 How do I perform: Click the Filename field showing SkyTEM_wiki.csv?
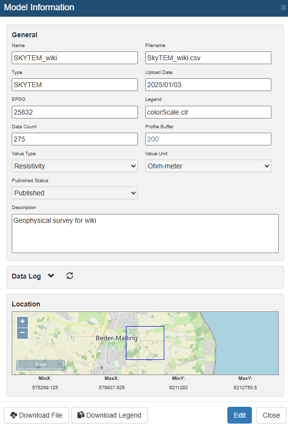pyautogui.click(x=208, y=58)
